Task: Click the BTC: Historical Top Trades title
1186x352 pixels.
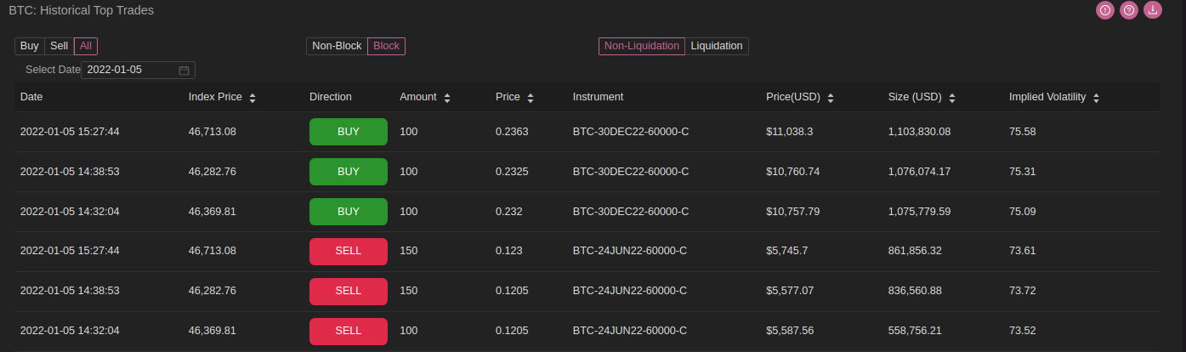Action: click(82, 10)
